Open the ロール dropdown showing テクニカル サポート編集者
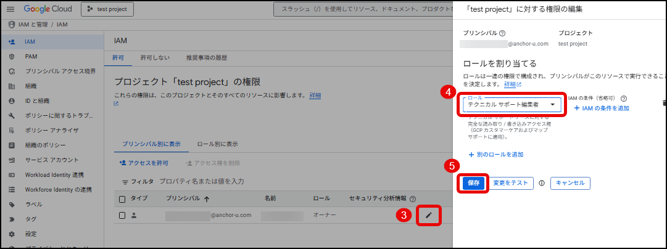Image resolution: width=667 pixels, height=249 pixels. (x=513, y=105)
